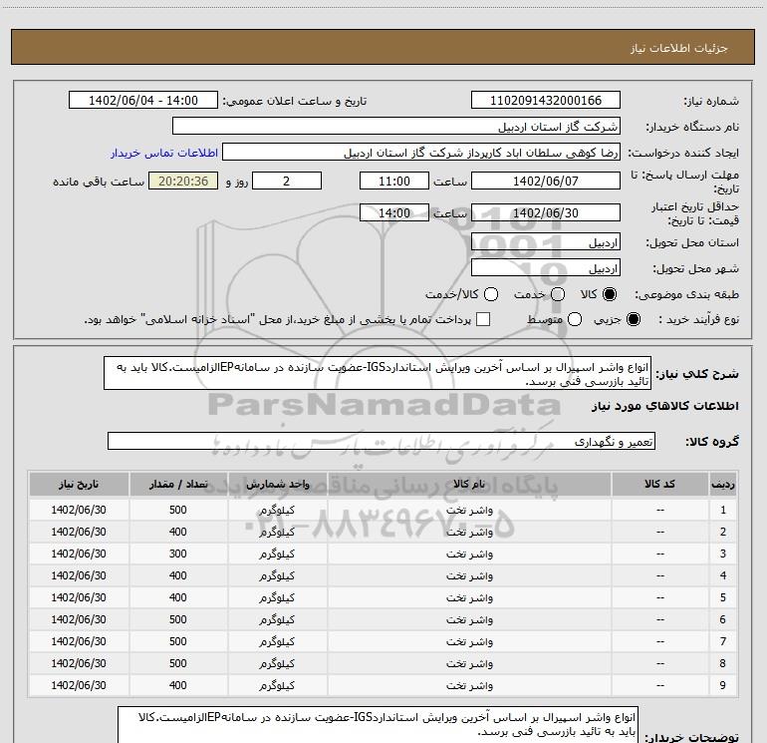Image resolution: width=767 pixels, height=743 pixels.
Task: Click quantity 500 in row 1
Action: (x=178, y=510)
